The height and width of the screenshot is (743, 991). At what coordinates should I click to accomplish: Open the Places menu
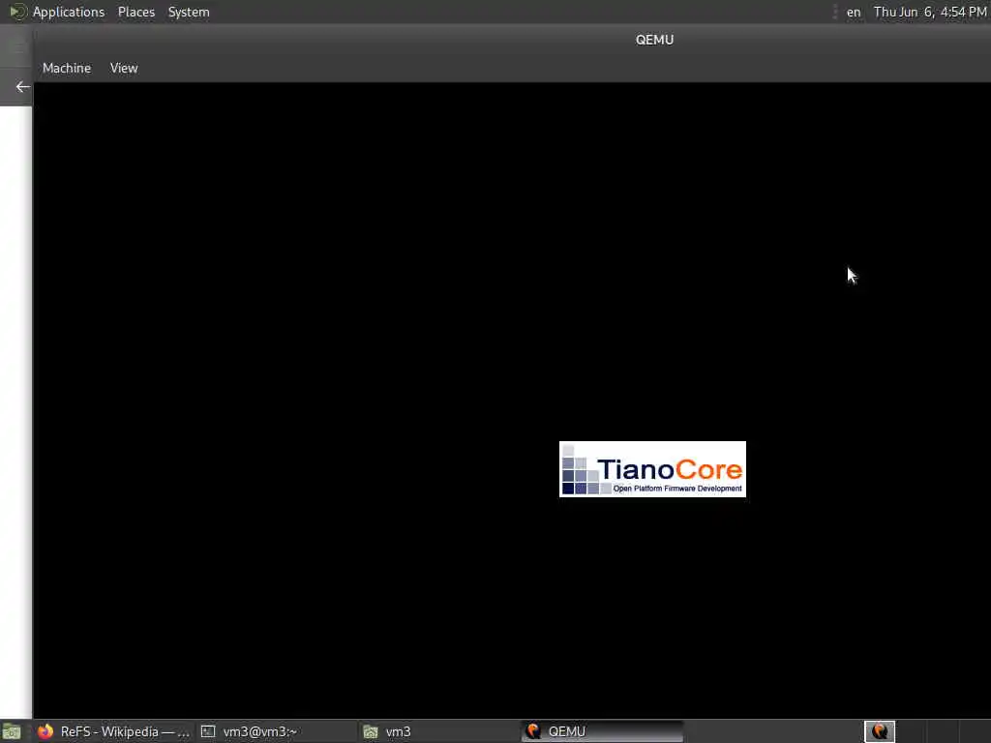pyautogui.click(x=135, y=12)
